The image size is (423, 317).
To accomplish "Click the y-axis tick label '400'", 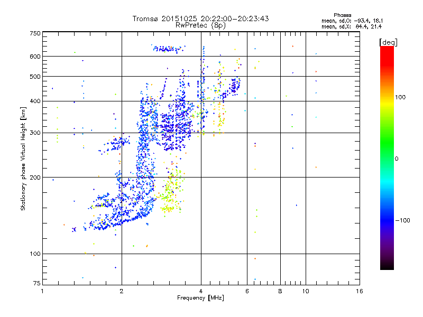I will coord(35,101).
